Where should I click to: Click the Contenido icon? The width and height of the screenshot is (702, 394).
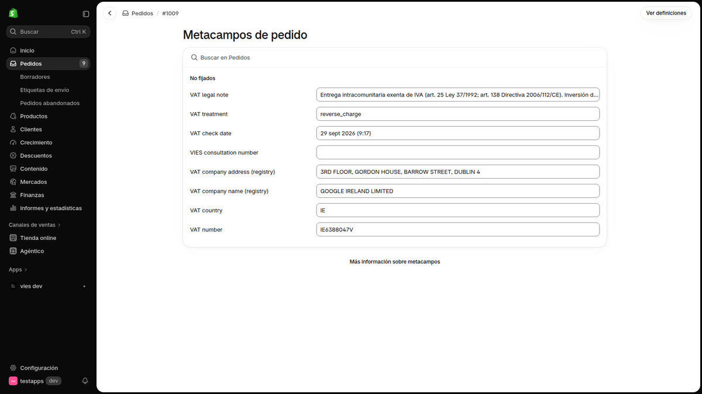[x=13, y=169]
